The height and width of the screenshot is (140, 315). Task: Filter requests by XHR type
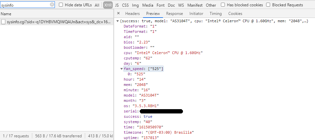[x=108, y=5]
